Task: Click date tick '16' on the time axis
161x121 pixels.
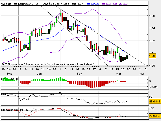Action: (x=37, y=70)
